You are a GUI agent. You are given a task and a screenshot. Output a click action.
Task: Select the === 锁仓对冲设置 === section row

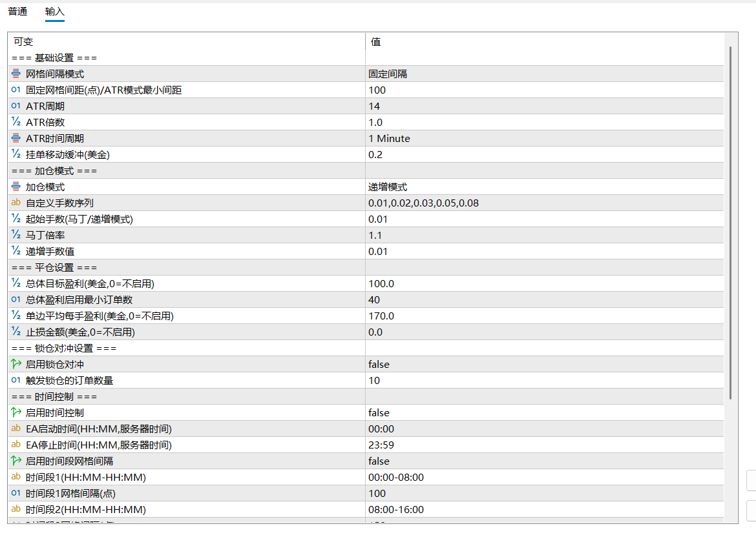[366, 348]
